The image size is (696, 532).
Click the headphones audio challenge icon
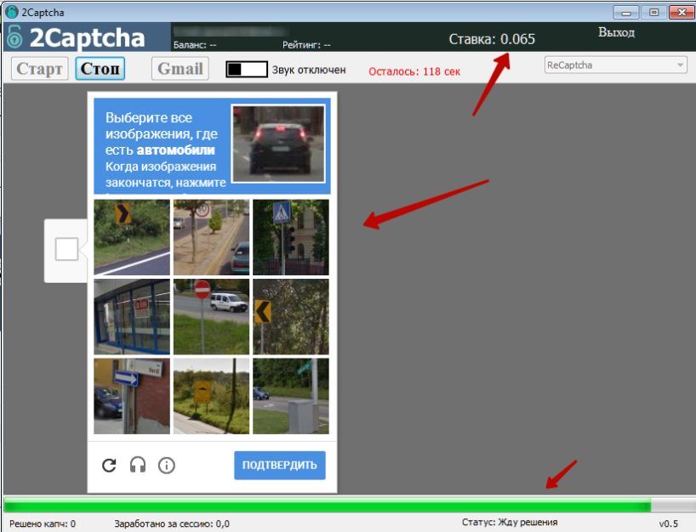[138, 465]
